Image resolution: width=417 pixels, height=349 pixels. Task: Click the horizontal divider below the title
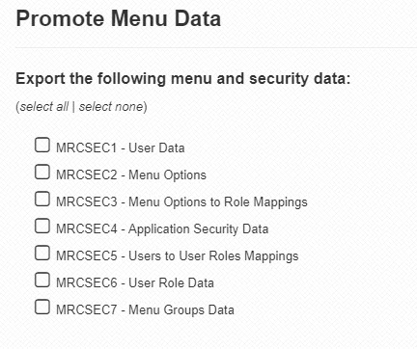coord(216,48)
